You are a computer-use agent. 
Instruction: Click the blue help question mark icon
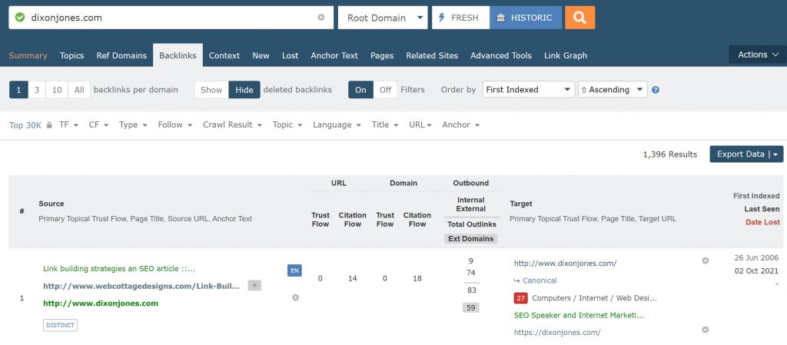(655, 90)
